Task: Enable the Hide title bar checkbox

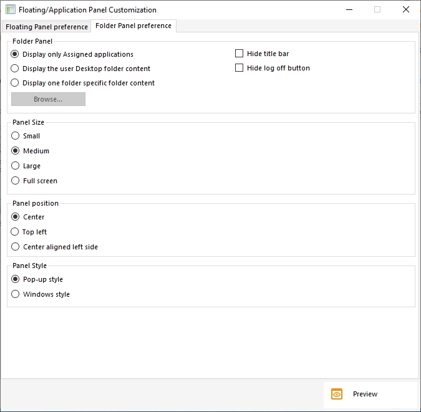Action: (x=239, y=54)
